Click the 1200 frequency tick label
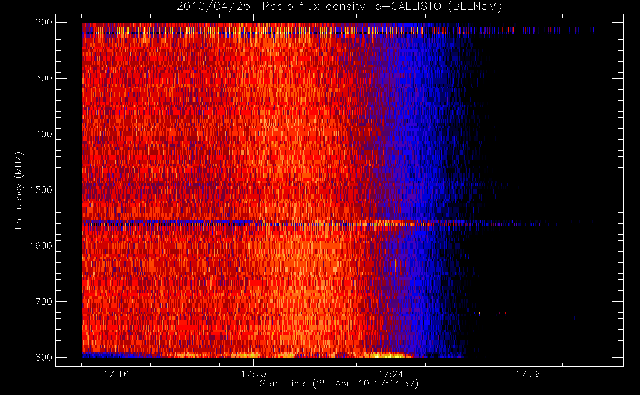 pyautogui.click(x=41, y=23)
